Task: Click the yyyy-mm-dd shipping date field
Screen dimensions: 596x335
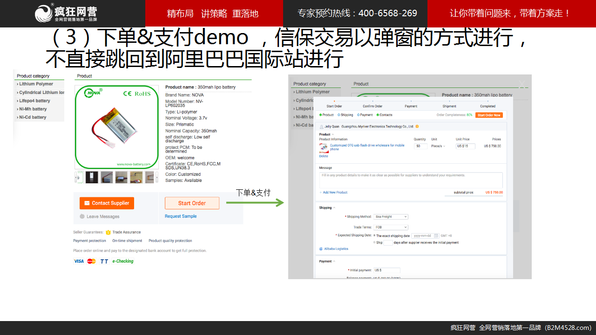Action: coord(425,236)
